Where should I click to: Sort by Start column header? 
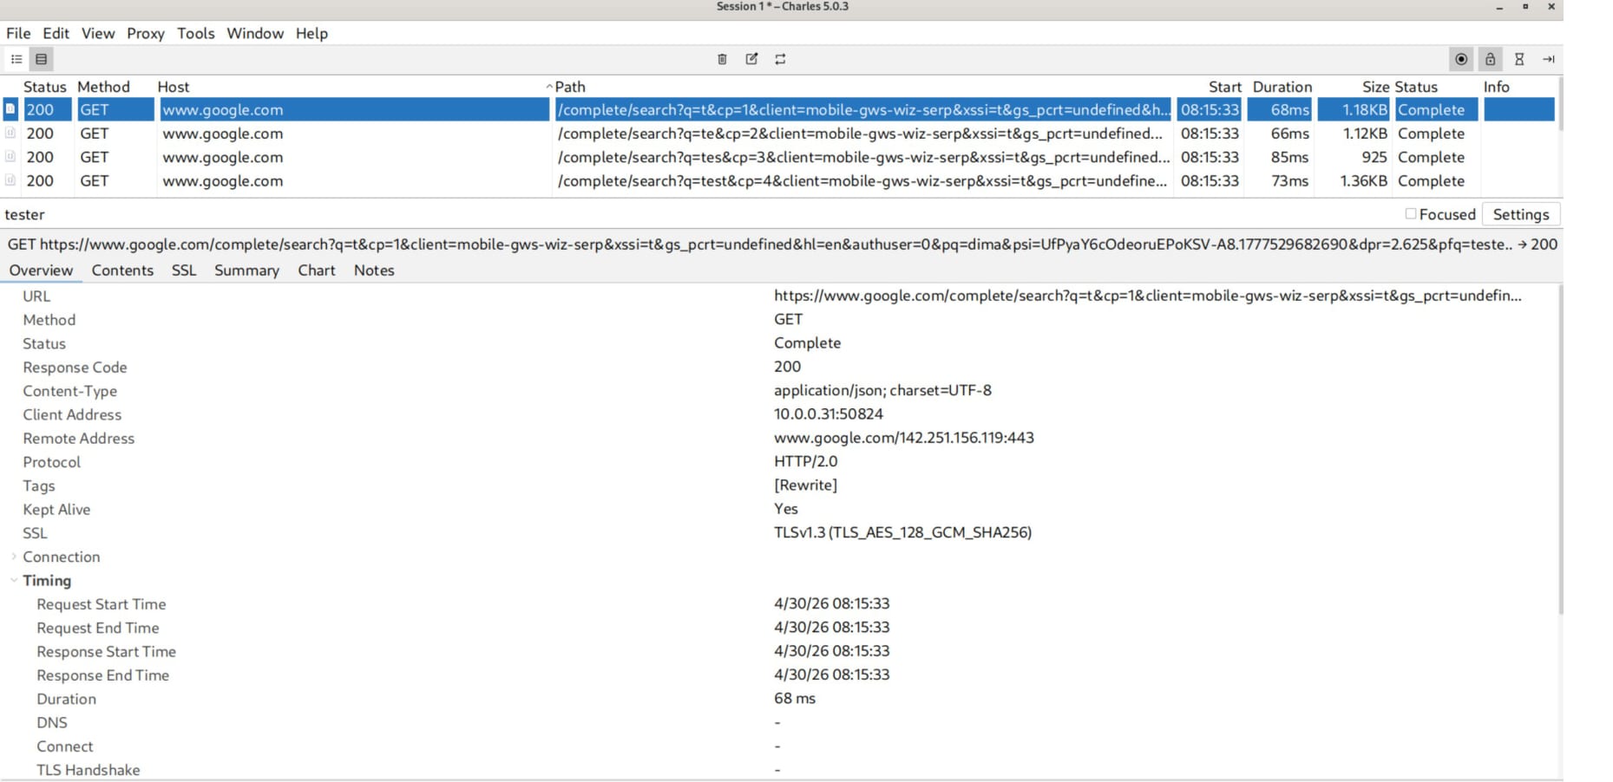[x=1224, y=87]
